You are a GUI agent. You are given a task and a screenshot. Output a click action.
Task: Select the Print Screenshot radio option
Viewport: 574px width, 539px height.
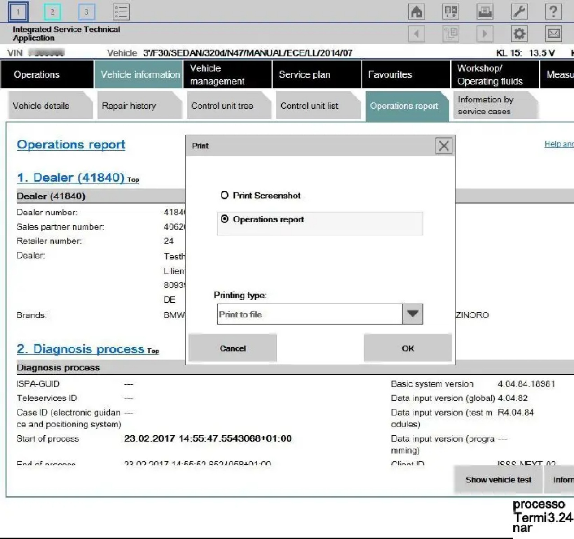tap(260, 196)
